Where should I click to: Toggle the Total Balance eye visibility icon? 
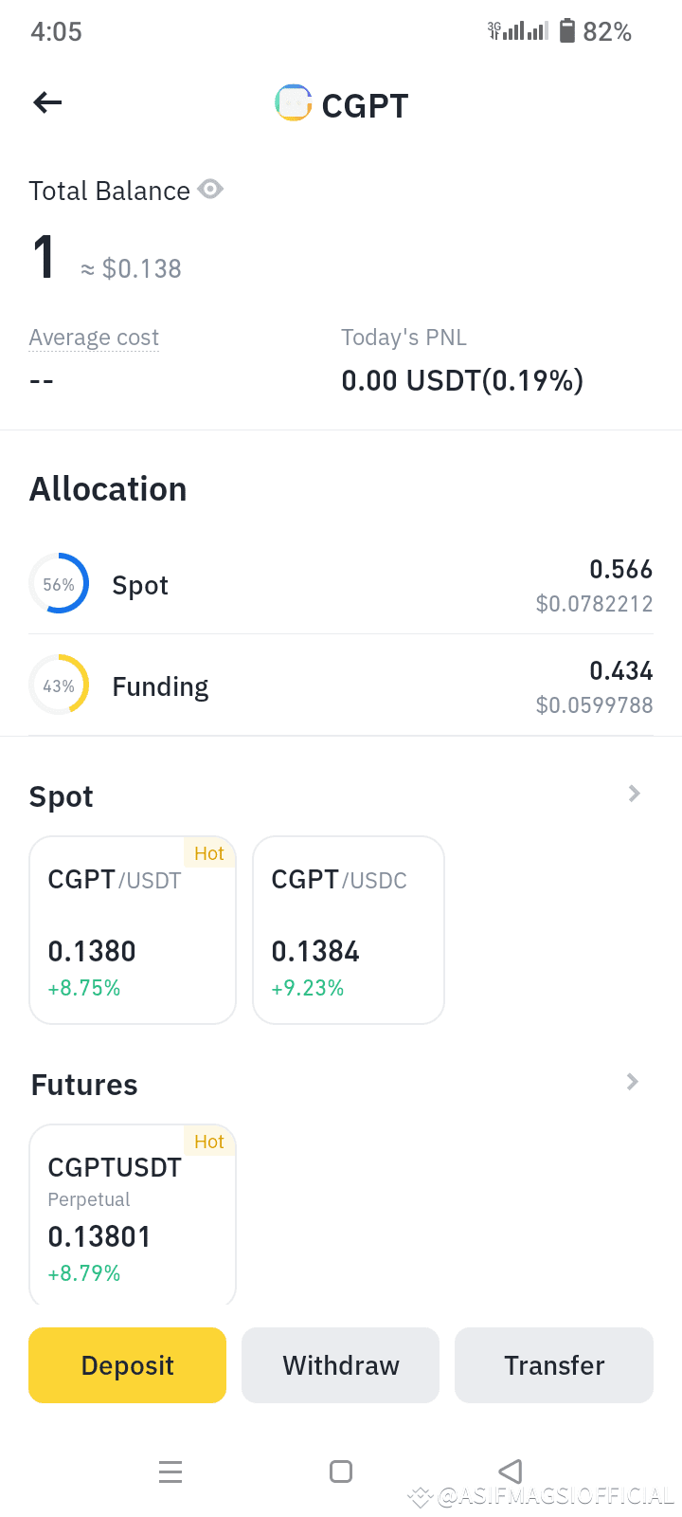coord(210,190)
